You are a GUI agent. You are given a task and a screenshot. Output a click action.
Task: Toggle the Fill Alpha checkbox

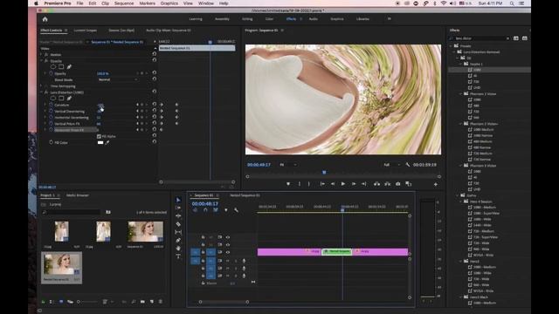click(99, 136)
